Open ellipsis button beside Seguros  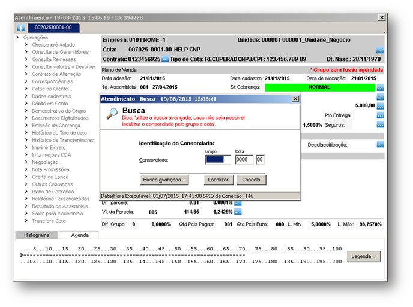[381, 124]
